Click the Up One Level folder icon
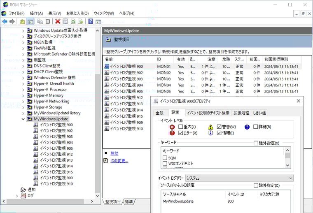Image resolution: width=313 pixels, height=213 pixels. (22, 21)
